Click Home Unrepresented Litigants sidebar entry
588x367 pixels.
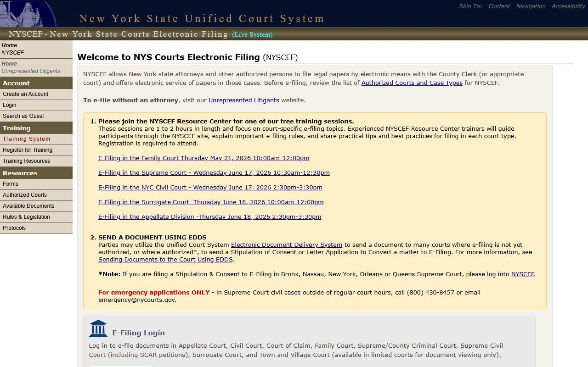pos(36,67)
